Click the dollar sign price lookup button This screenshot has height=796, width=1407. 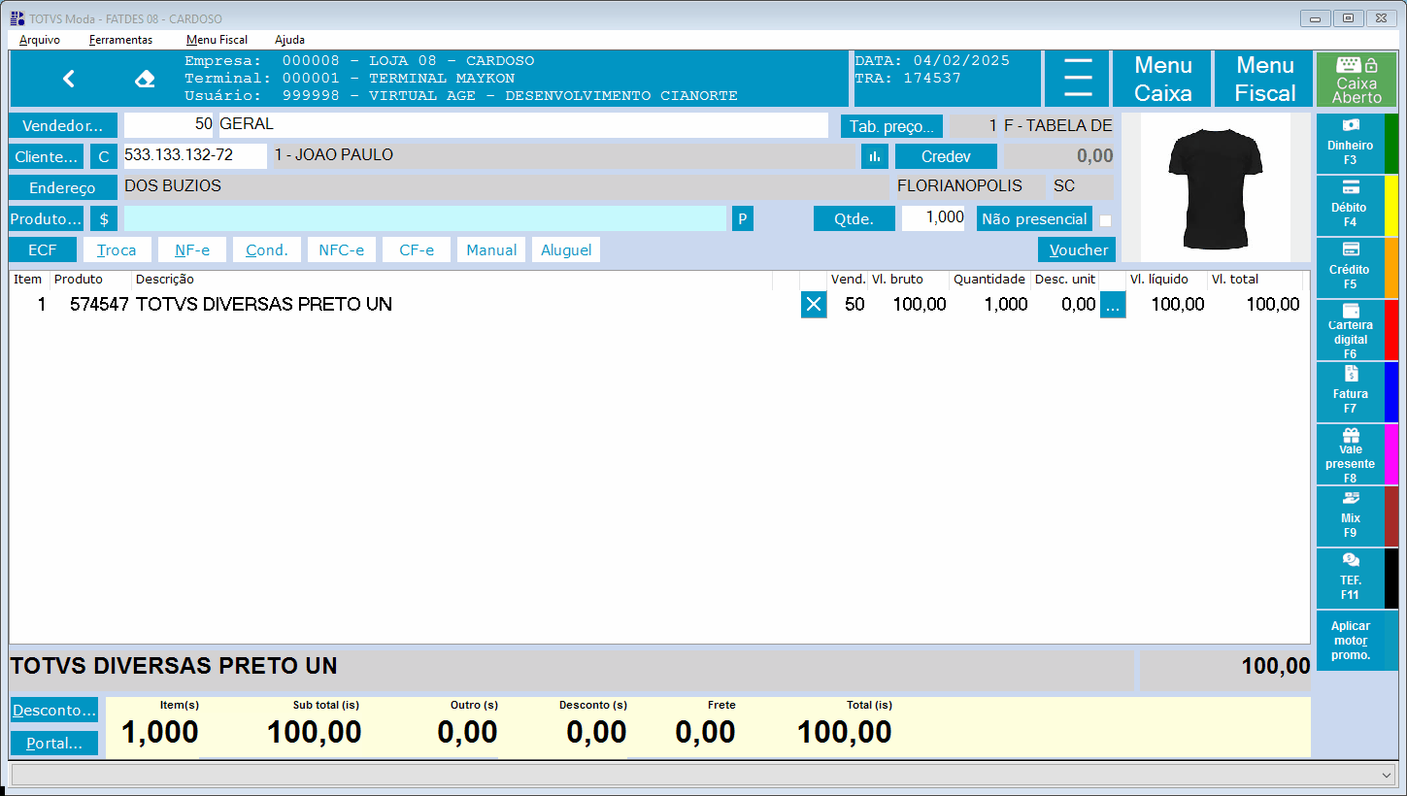pos(104,218)
